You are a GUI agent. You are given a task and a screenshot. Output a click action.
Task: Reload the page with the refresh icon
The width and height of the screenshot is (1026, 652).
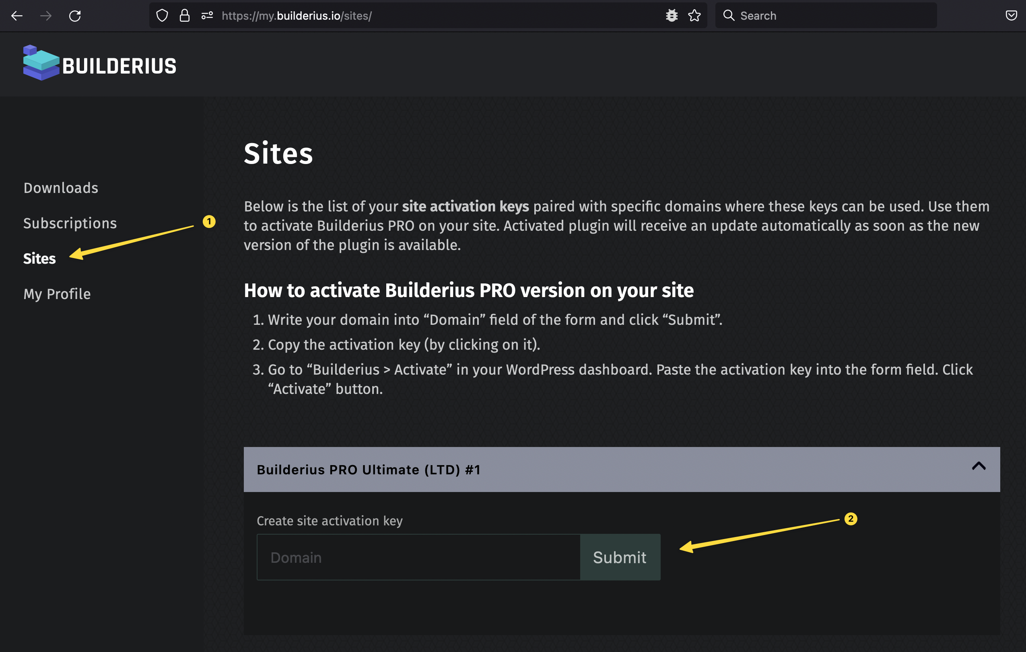coord(75,16)
